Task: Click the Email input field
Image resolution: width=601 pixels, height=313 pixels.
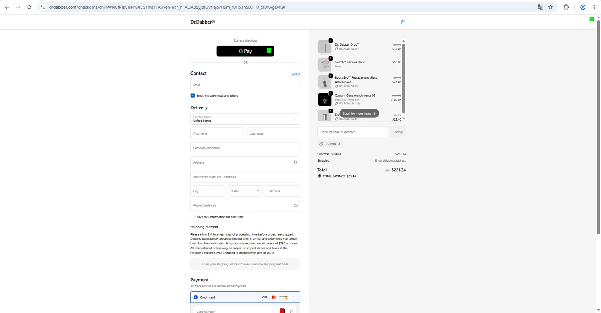Action: (x=245, y=85)
